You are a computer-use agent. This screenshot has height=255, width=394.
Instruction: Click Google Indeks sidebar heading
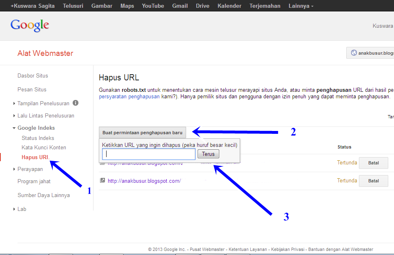pos(36,128)
